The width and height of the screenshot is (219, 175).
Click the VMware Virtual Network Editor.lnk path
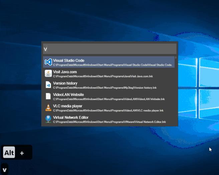[109, 122]
